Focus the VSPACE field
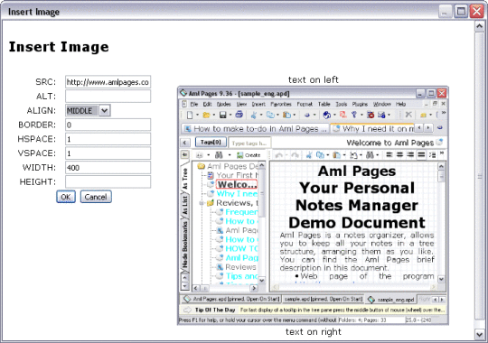This screenshot has height=343, width=488. click(108, 153)
